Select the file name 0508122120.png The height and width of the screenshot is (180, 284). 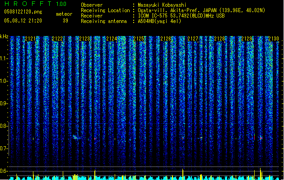coord(23,12)
